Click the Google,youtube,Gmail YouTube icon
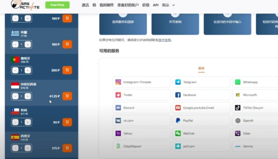 178,108
